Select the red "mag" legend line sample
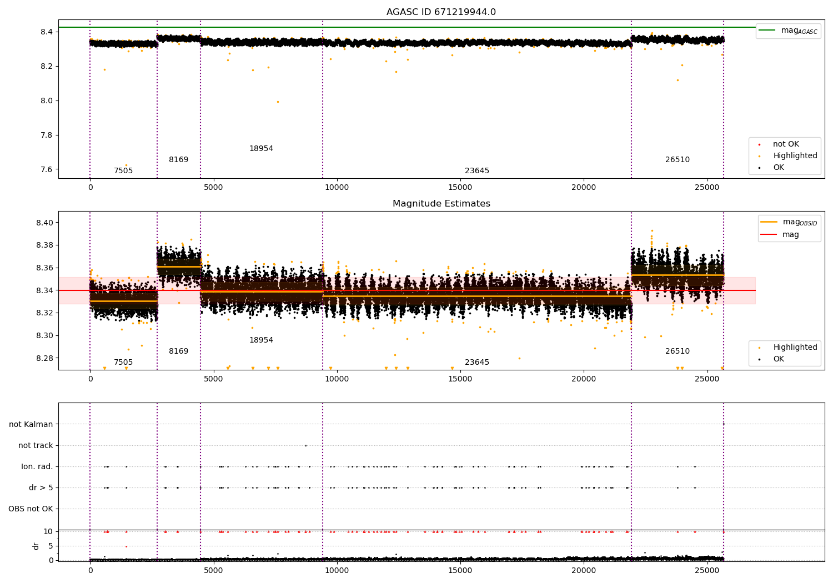This screenshot has width=833, height=583. tap(769, 235)
